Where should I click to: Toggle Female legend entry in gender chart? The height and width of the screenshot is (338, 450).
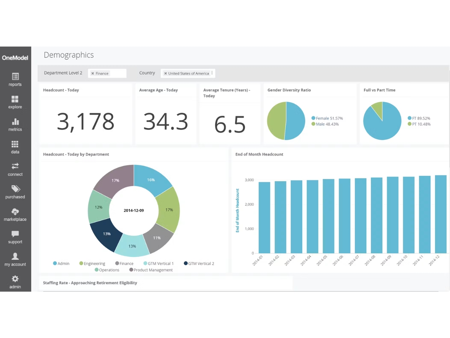click(x=327, y=118)
